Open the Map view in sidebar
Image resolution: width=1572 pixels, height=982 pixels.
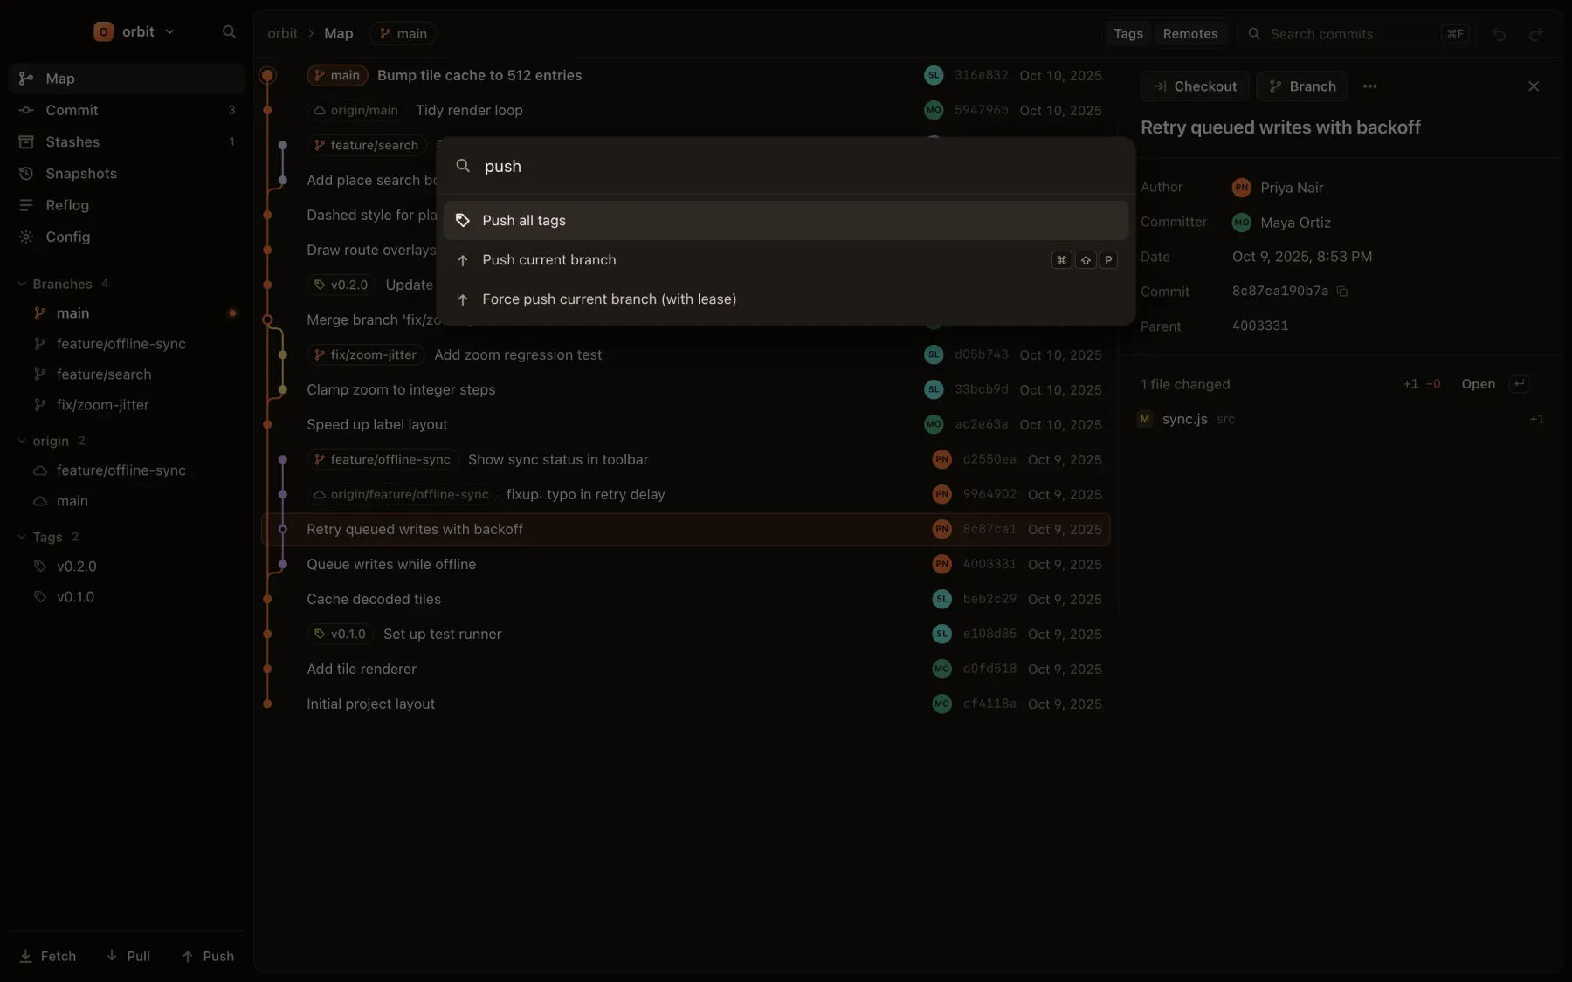pyautogui.click(x=127, y=79)
